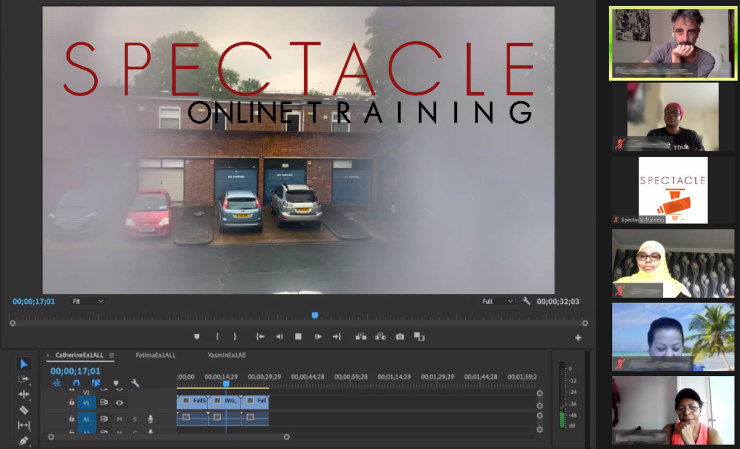Click the program monitor video preview
This screenshot has width=740, height=449.
point(299,150)
